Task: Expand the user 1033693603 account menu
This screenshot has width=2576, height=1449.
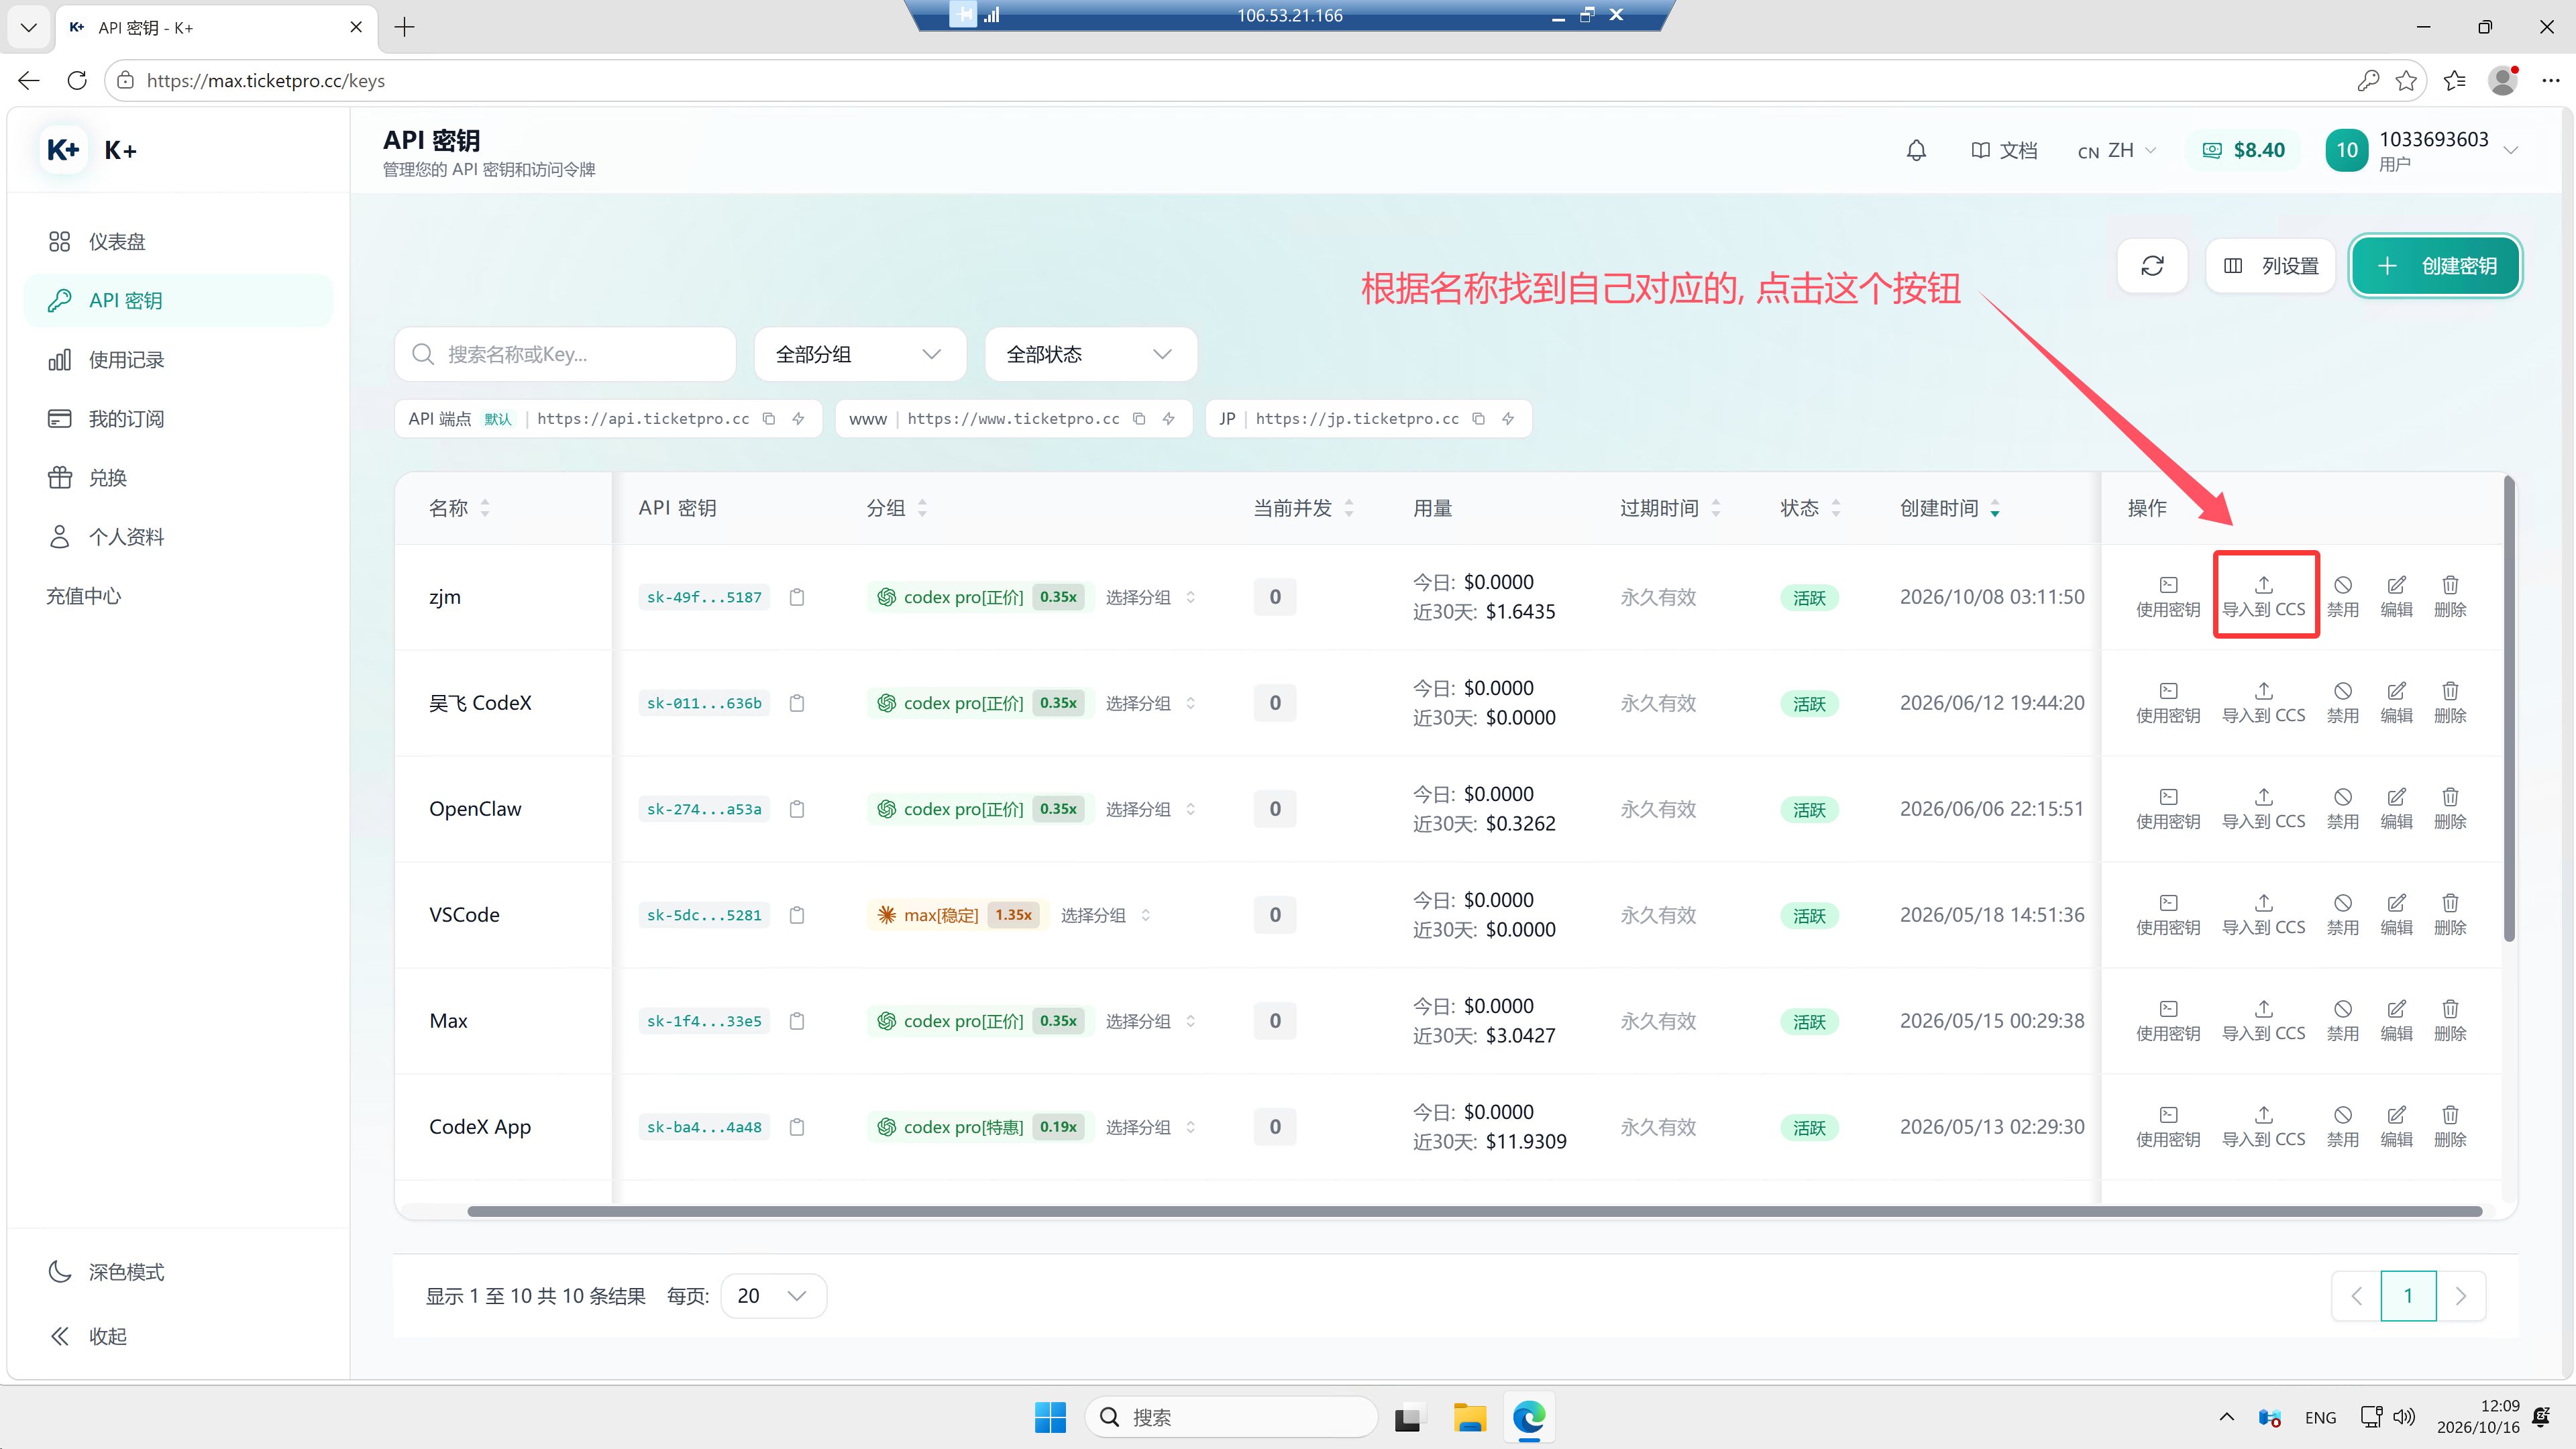Action: pyautogui.click(x=2421, y=151)
